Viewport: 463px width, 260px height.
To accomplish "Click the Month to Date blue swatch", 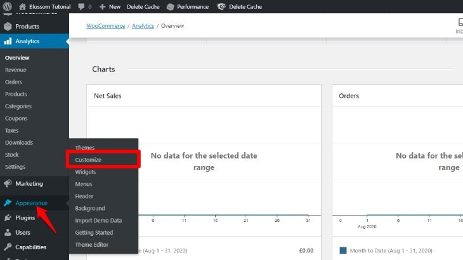I will click(x=343, y=250).
